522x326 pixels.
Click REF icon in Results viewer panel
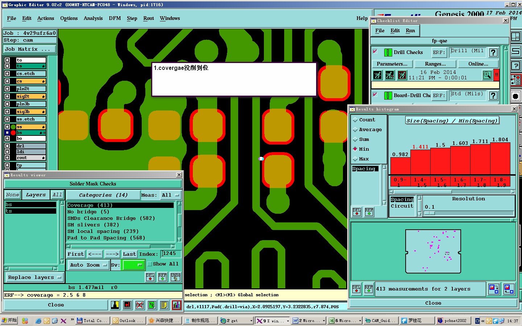coord(162,277)
